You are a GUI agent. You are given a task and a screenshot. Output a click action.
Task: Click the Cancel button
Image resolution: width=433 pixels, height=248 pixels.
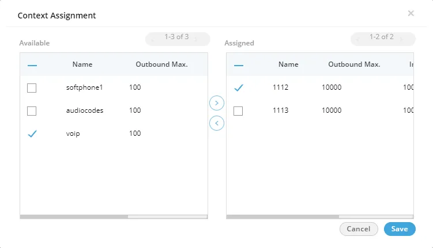359,229
